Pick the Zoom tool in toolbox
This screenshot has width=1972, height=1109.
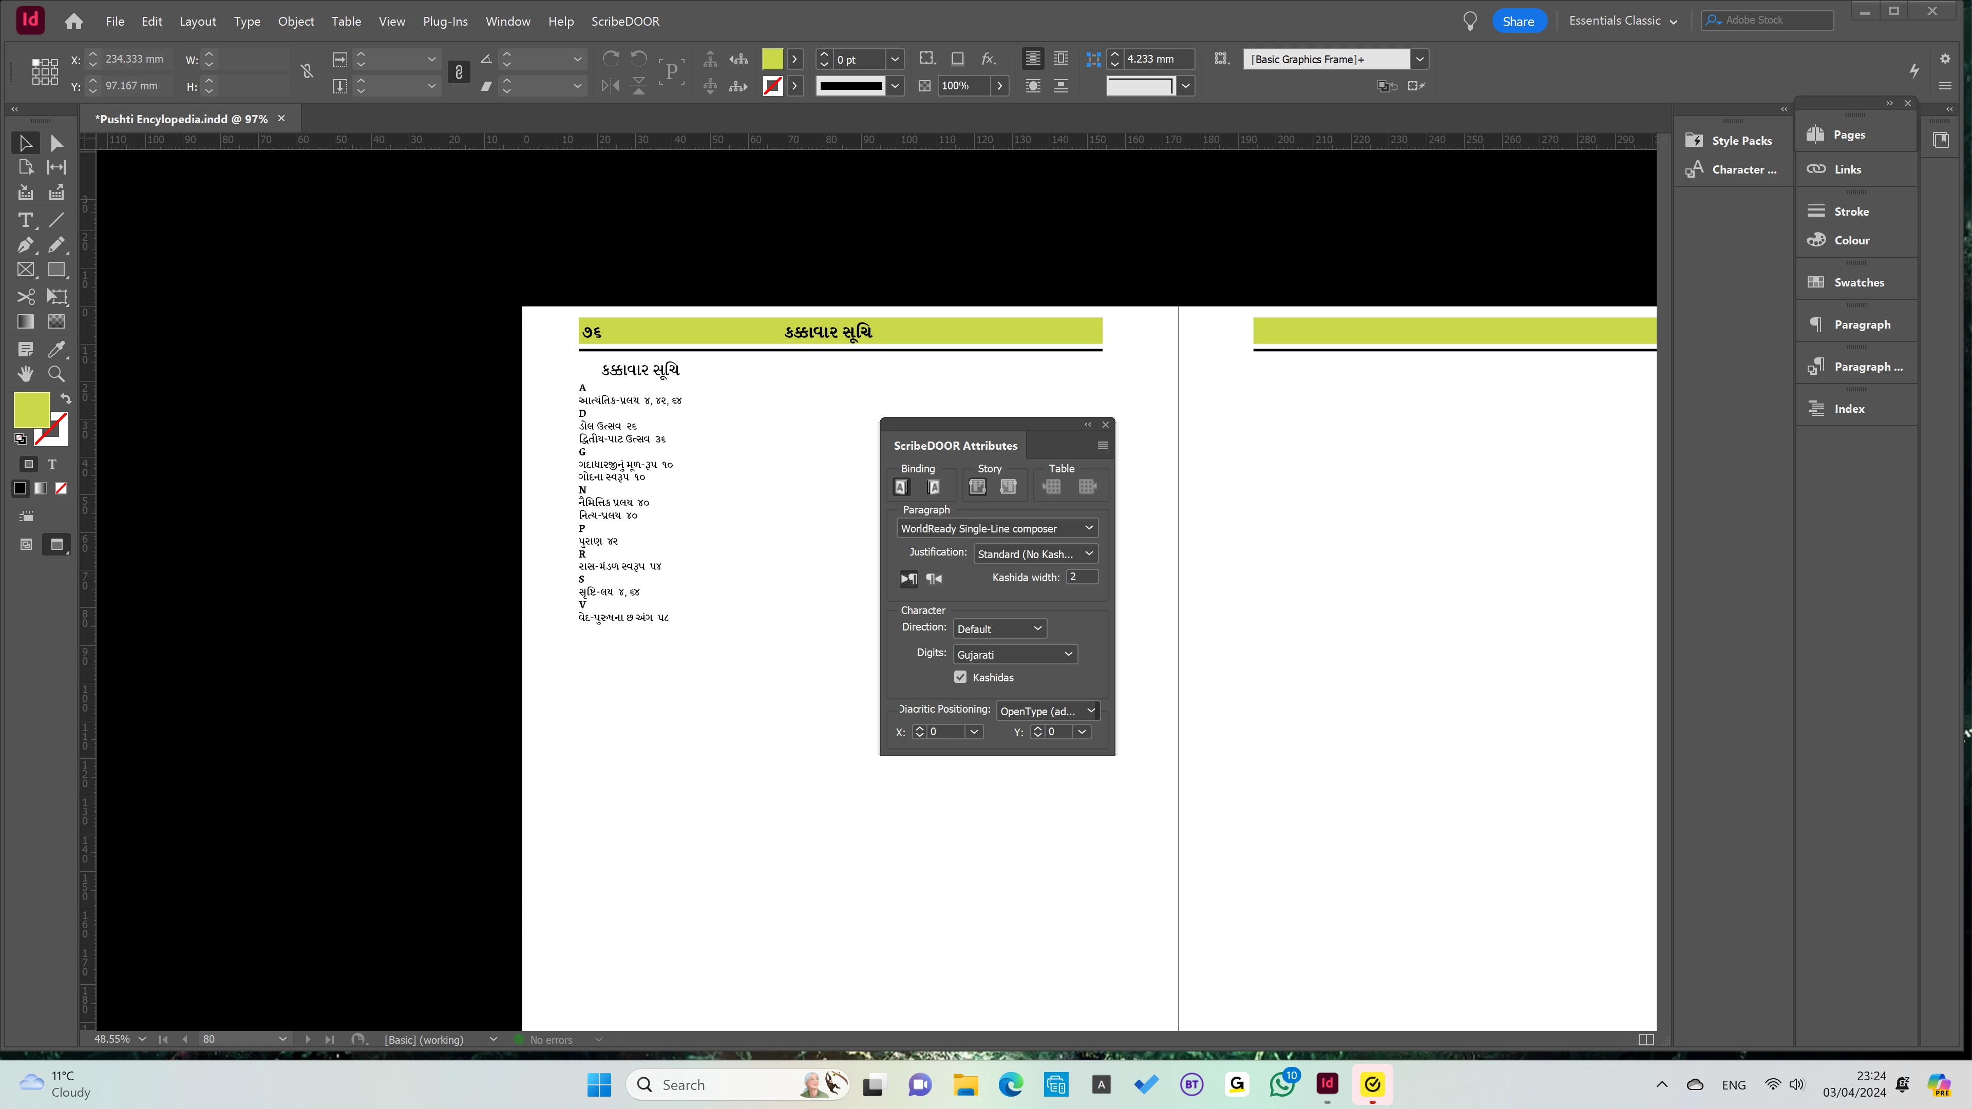pyautogui.click(x=56, y=374)
